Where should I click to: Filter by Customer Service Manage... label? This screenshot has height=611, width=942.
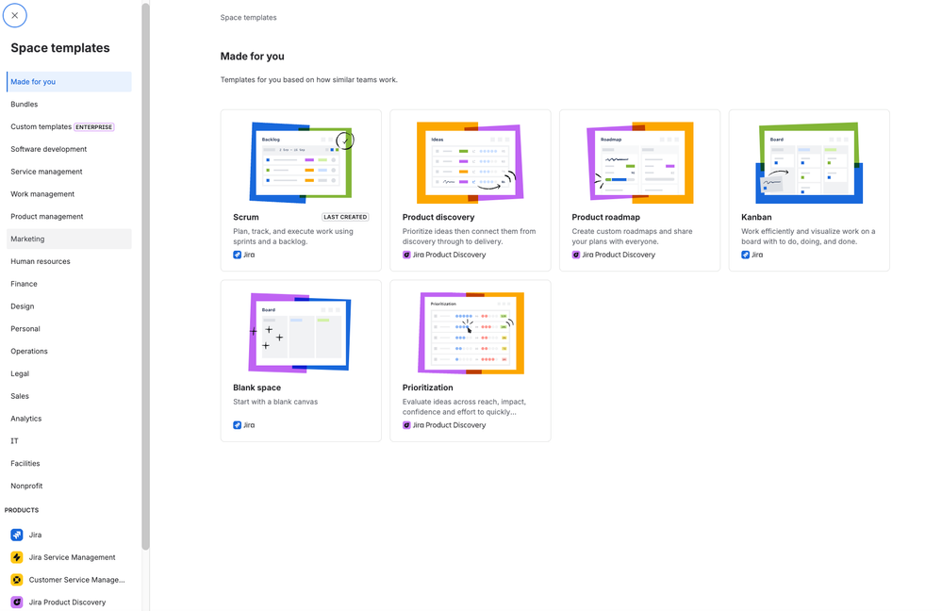[x=77, y=580]
